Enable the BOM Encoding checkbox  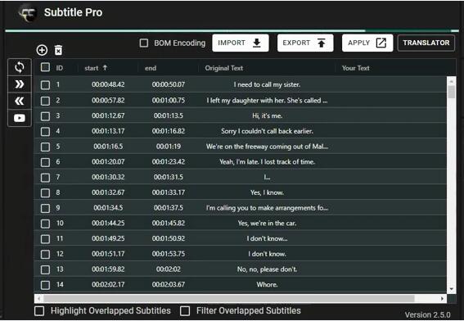click(x=144, y=43)
